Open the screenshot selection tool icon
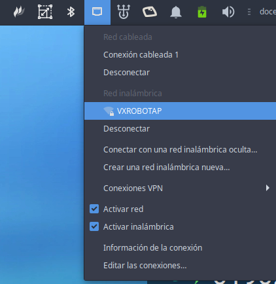The width and height of the screenshot is (276, 284). [45, 12]
